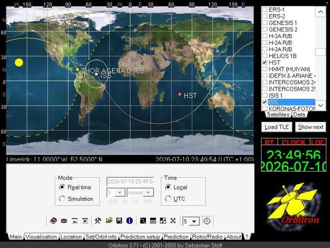Switch to the Visualisation tab
The image size is (330, 248).
(41, 237)
